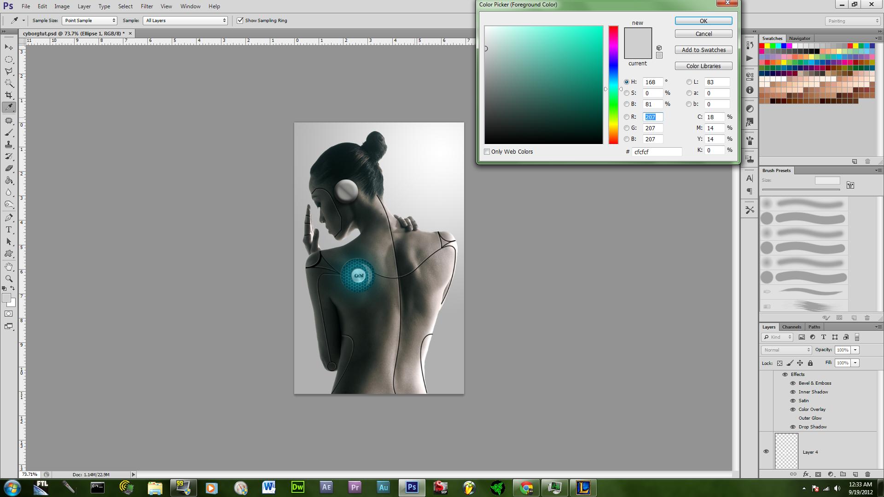Open the Layer menu

[84, 6]
